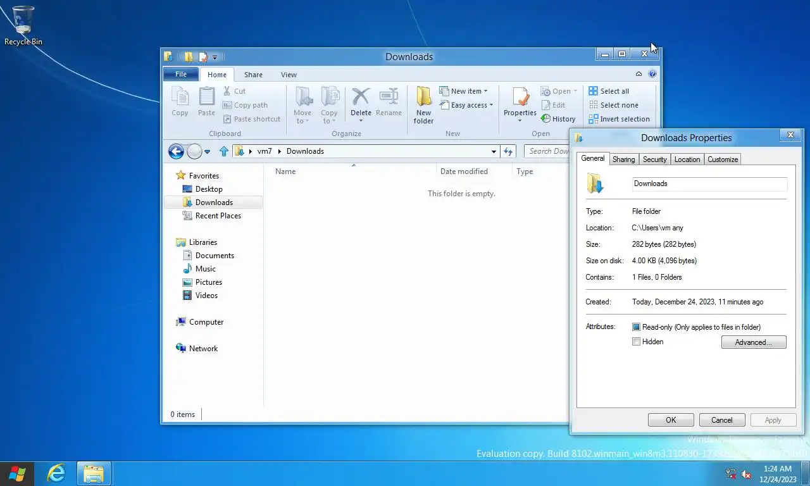Click the Advanced... attributes button
This screenshot has width=810, height=486.
click(754, 342)
